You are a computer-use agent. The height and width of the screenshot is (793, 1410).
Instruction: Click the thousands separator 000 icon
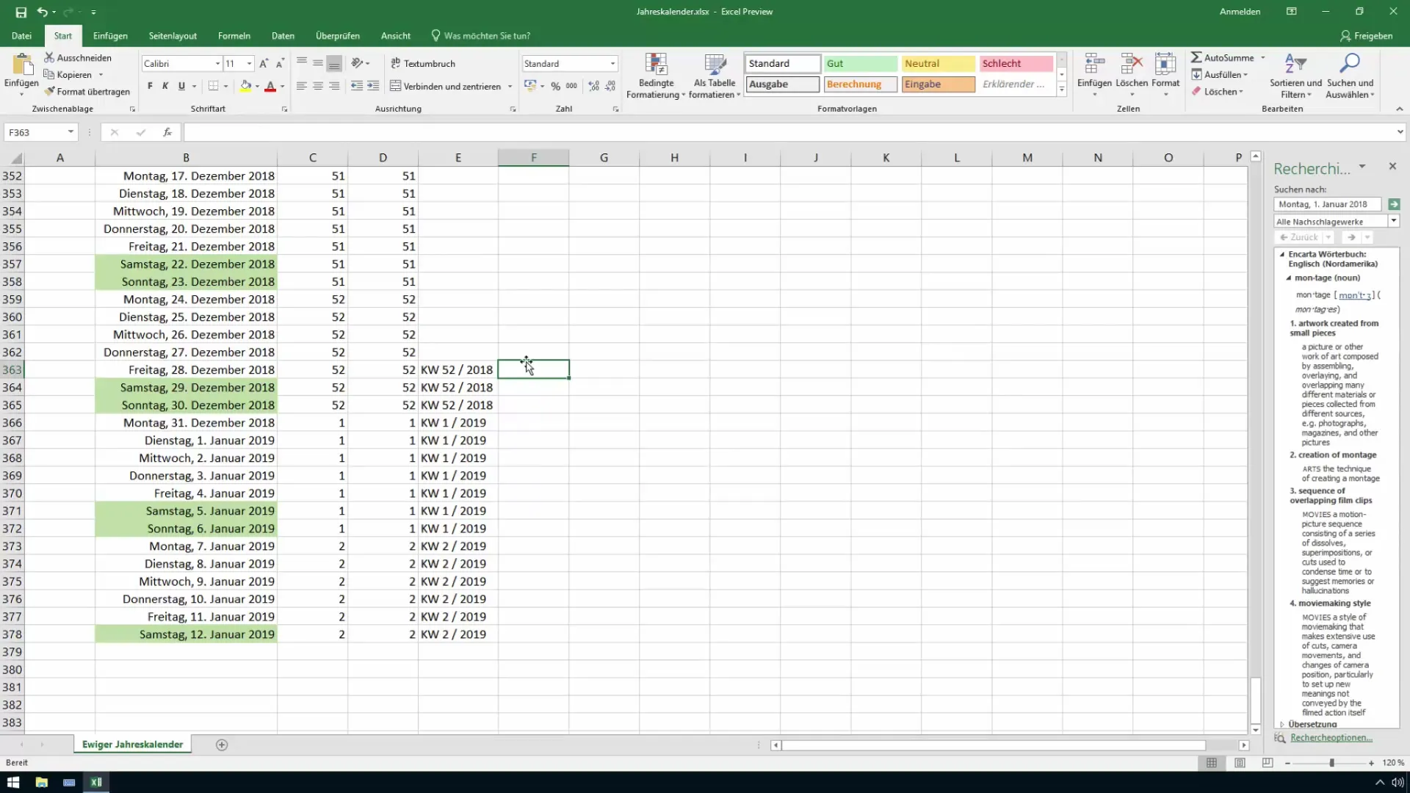point(571,86)
